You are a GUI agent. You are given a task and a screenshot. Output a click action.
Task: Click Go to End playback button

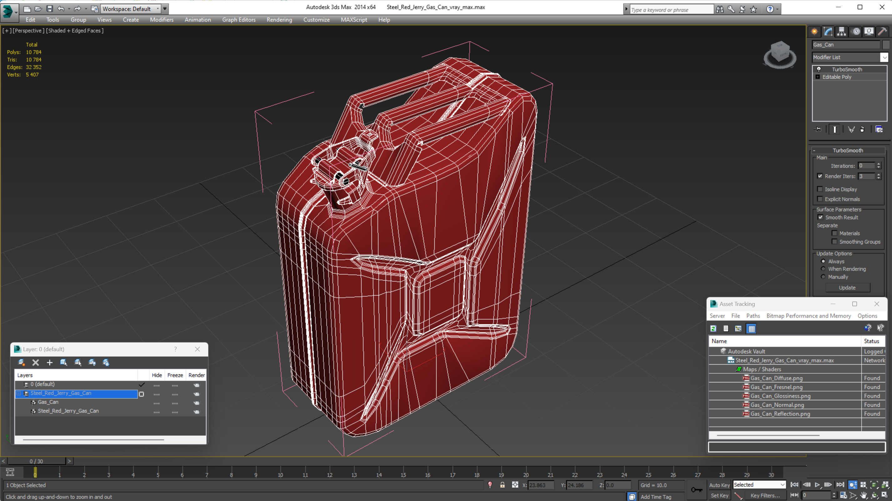coord(840,485)
